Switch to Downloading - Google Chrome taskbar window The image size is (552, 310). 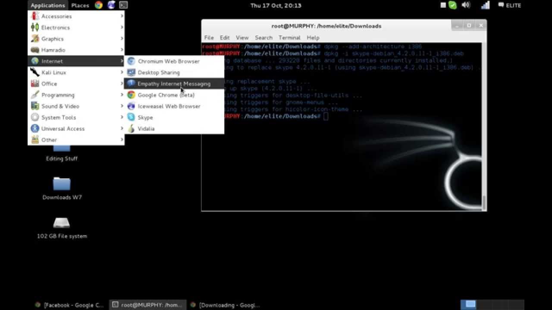[x=226, y=305]
